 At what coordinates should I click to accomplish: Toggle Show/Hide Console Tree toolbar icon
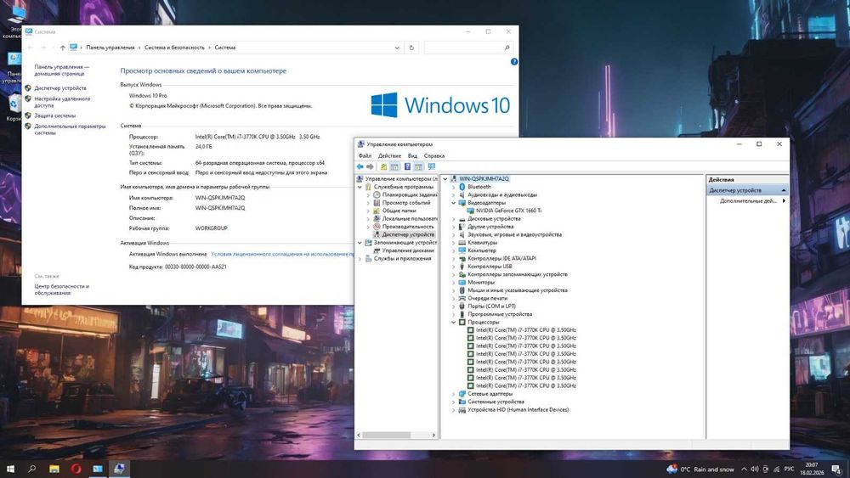394,166
